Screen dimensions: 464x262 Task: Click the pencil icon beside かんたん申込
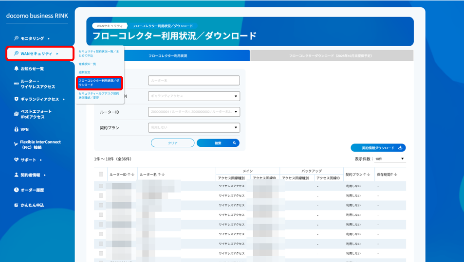click(x=16, y=205)
